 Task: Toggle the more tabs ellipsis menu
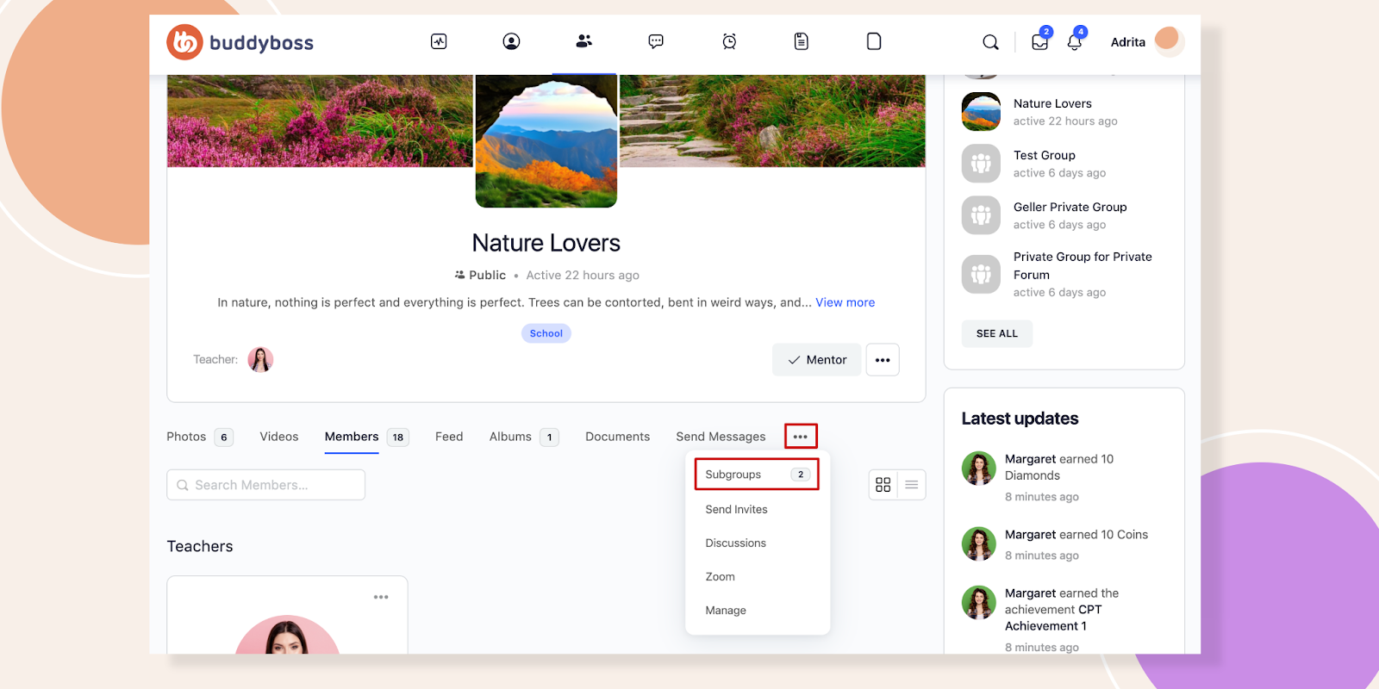coord(801,437)
